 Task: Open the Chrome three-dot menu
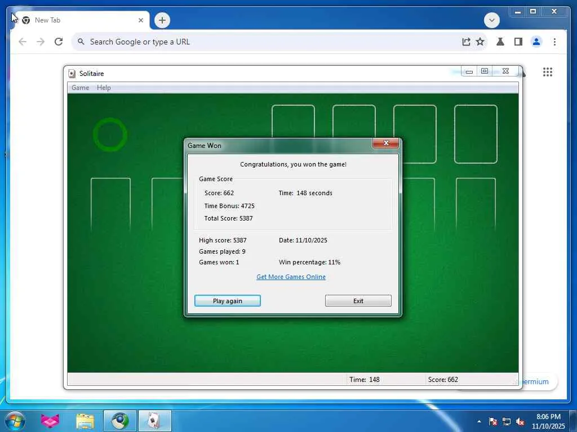(x=554, y=42)
